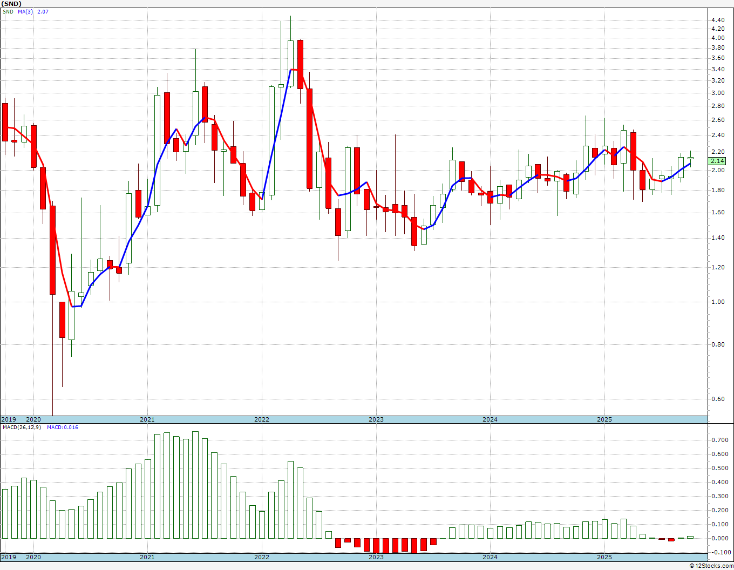Image resolution: width=734 pixels, height=570 pixels.
Task: Click the 0.300 MACD axis label
Action: [x=719, y=496]
